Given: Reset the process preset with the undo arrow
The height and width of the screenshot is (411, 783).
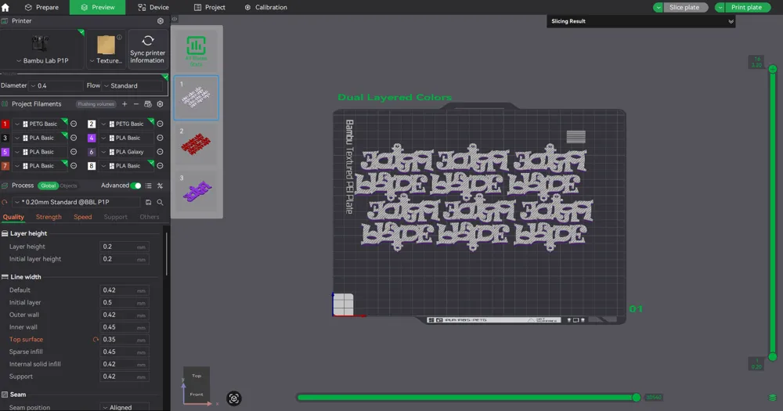Looking at the screenshot, I should (5, 202).
